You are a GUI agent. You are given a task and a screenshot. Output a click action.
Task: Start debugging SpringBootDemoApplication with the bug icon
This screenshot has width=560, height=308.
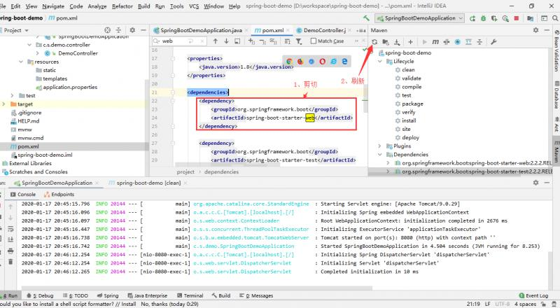(483, 18)
